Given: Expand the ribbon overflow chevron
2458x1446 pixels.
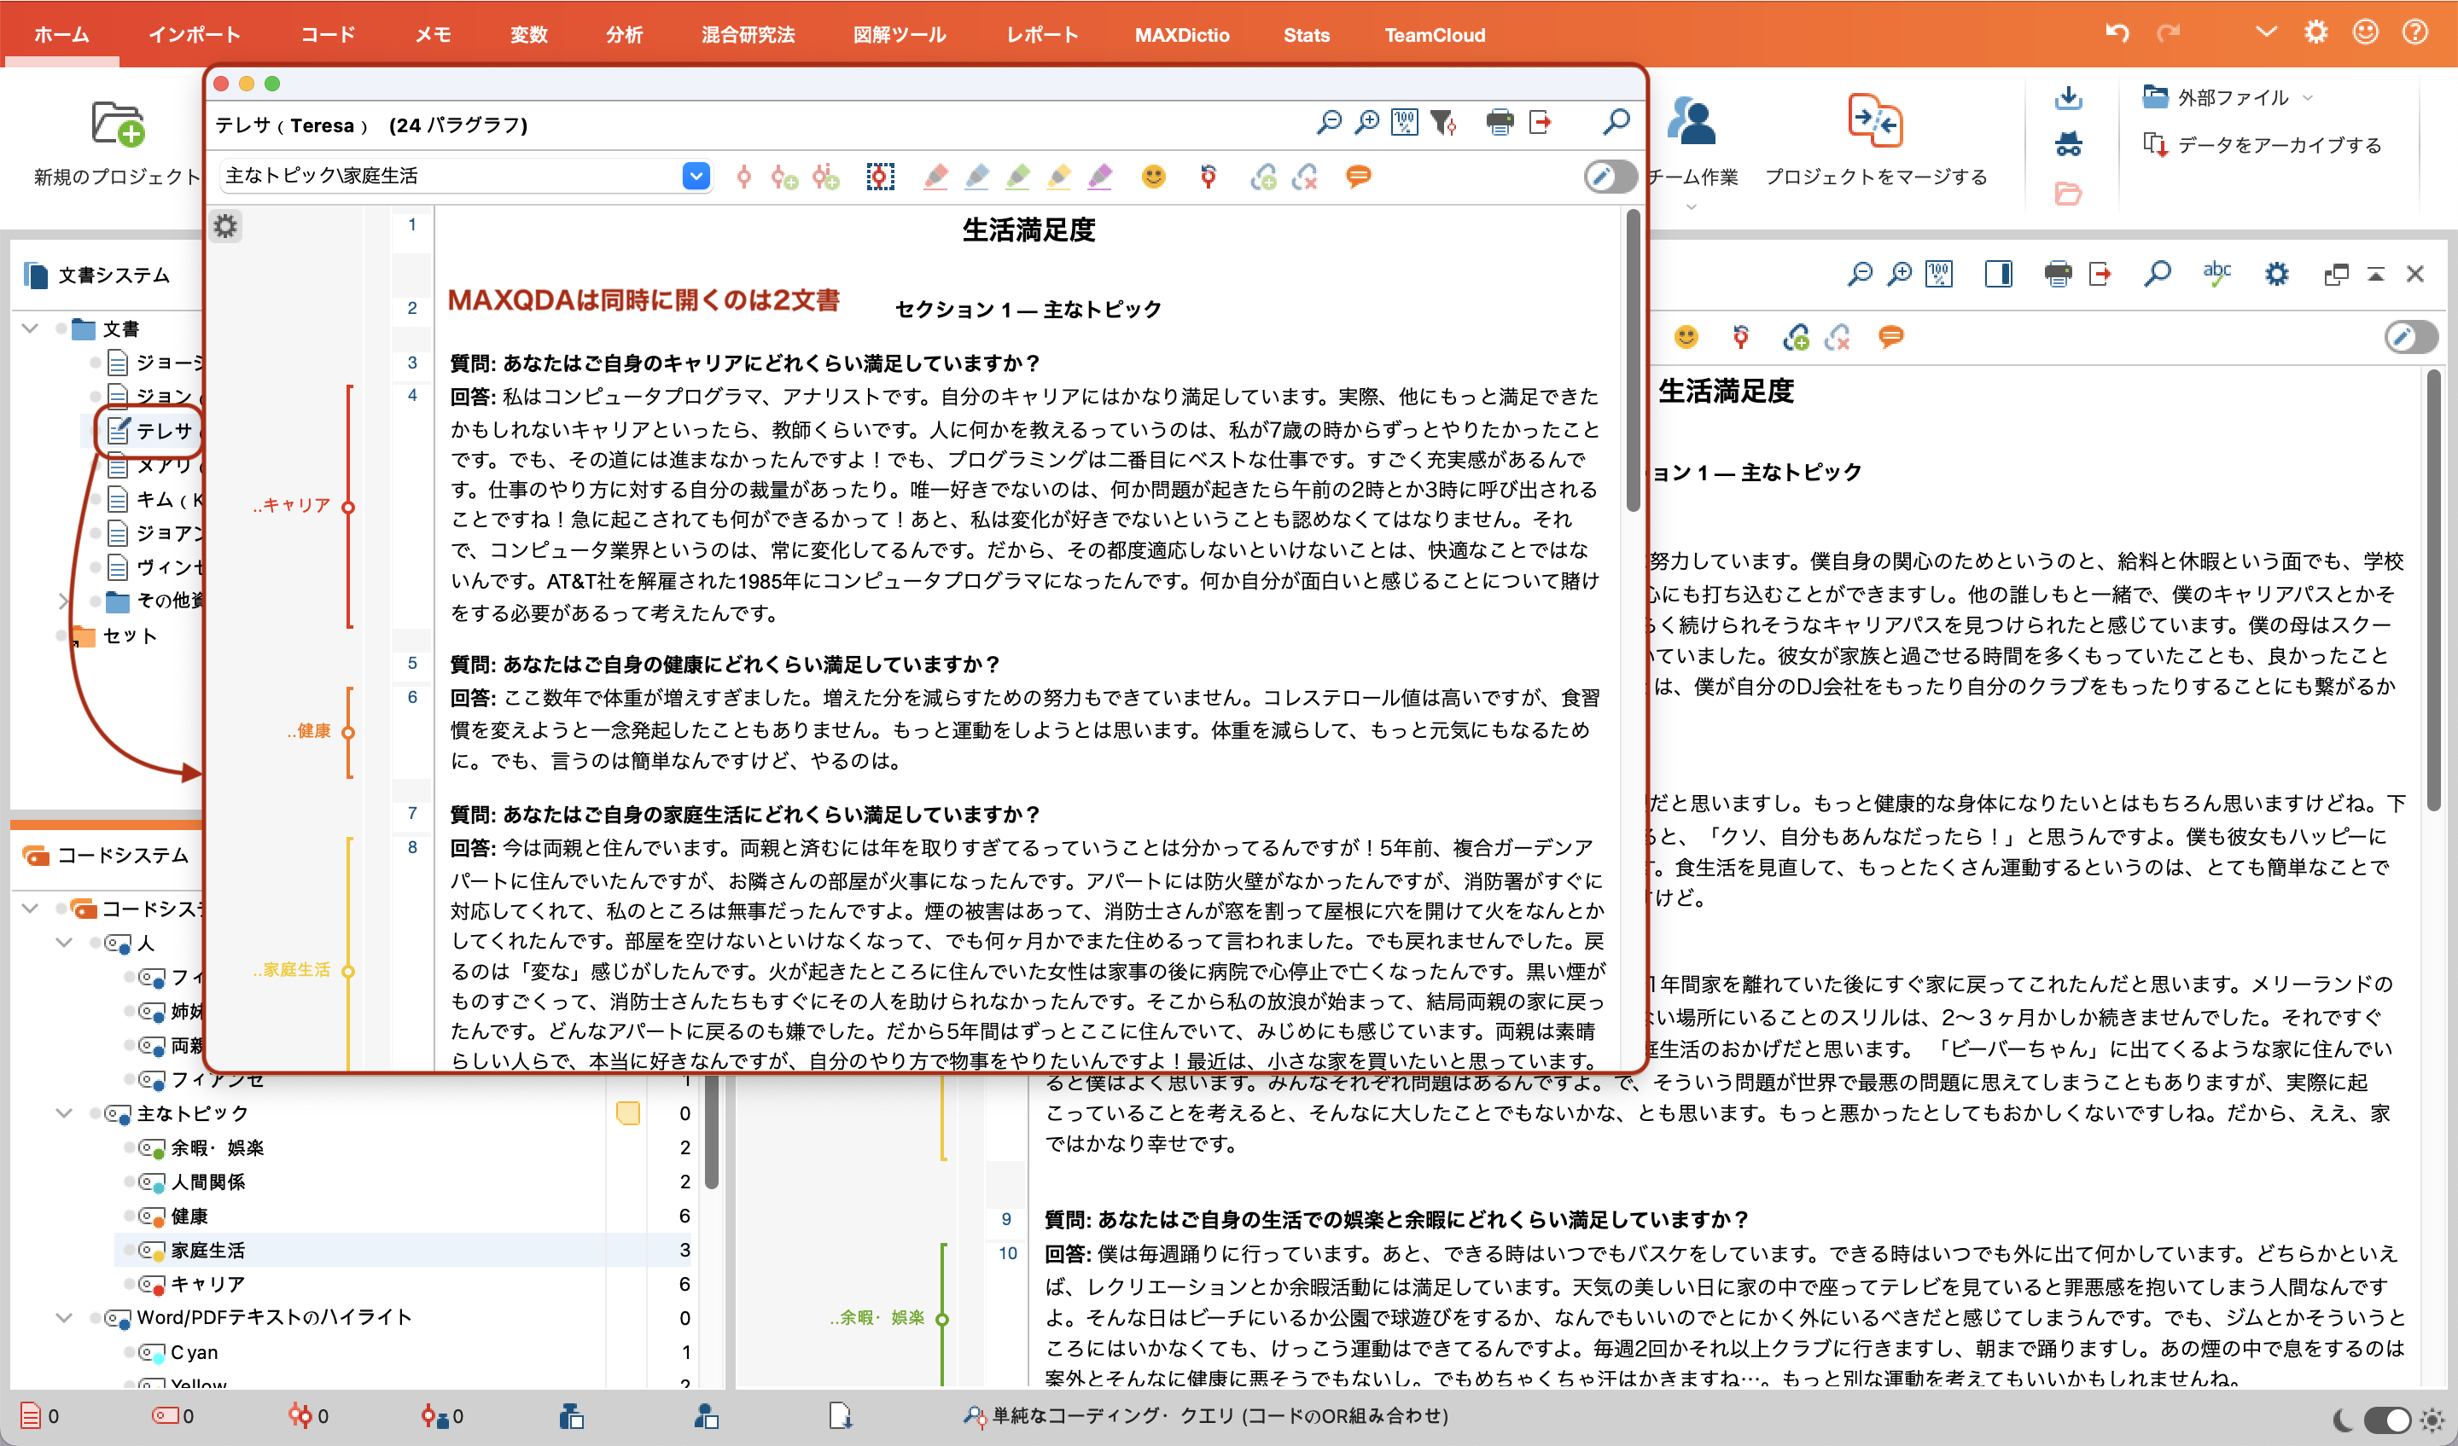Looking at the screenshot, I should pyautogui.click(x=2267, y=33).
